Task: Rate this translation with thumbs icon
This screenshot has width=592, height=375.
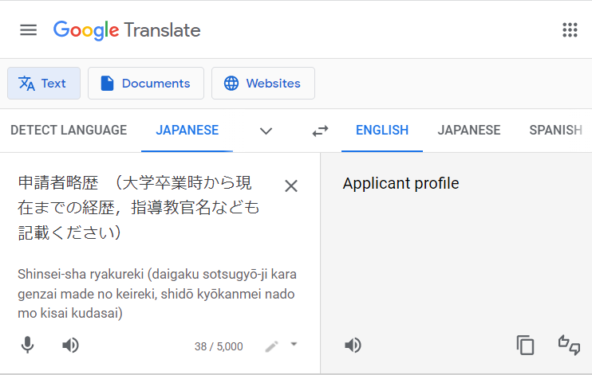Action: coord(569,345)
